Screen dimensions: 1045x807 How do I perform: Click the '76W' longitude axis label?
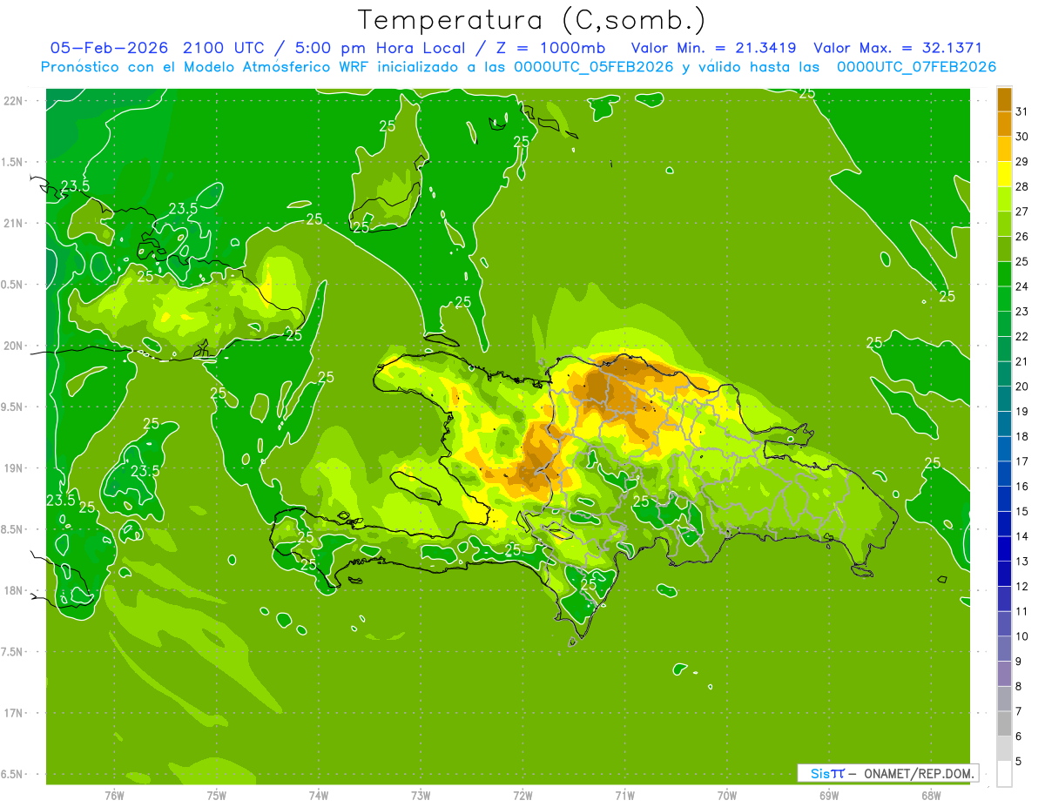114,795
